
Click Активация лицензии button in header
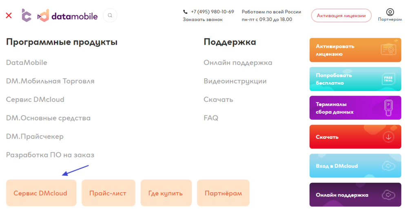click(x=341, y=15)
